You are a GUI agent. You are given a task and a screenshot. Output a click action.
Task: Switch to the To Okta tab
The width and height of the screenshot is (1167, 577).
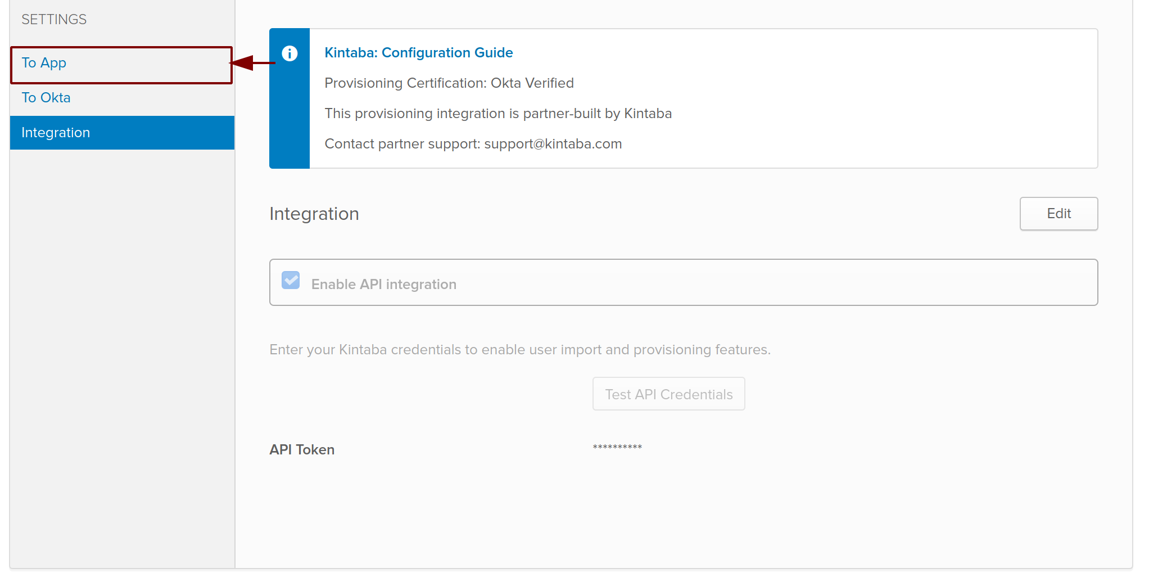point(46,98)
